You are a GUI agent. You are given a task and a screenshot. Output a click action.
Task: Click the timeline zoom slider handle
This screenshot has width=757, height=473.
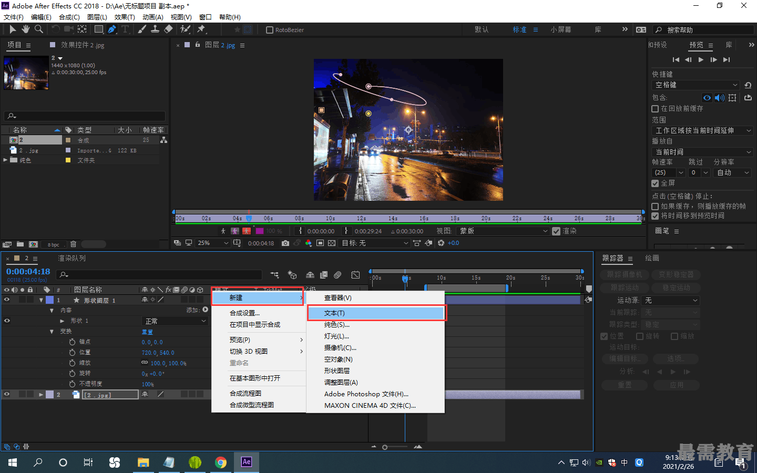(385, 447)
